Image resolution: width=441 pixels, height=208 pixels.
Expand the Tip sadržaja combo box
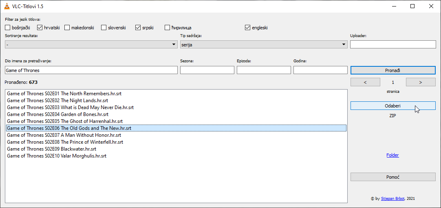point(264,44)
